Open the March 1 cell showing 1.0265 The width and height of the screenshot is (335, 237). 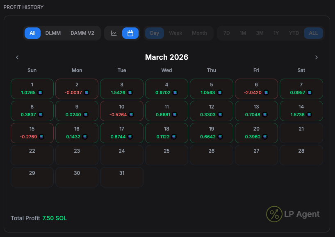pos(32,89)
